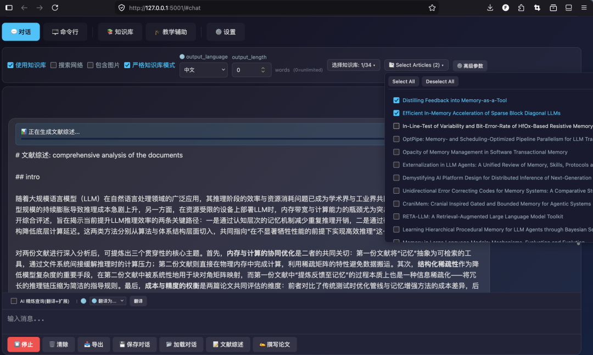Check Externalization in LLM Agents article
The width and height of the screenshot is (593, 355).
click(x=396, y=165)
